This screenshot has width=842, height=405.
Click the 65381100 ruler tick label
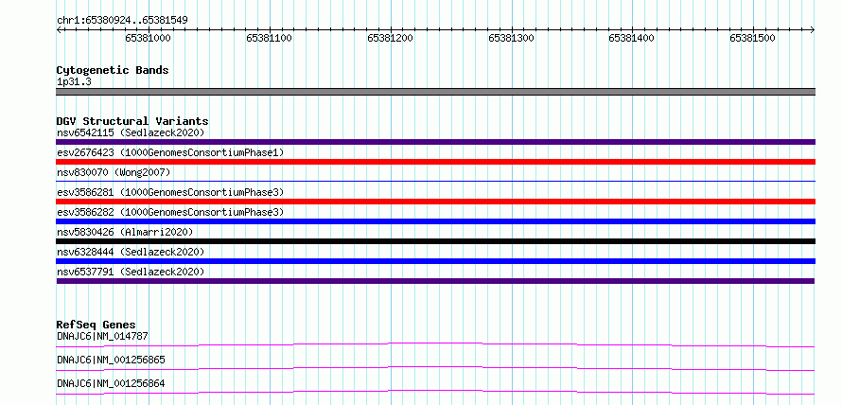[x=269, y=39]
